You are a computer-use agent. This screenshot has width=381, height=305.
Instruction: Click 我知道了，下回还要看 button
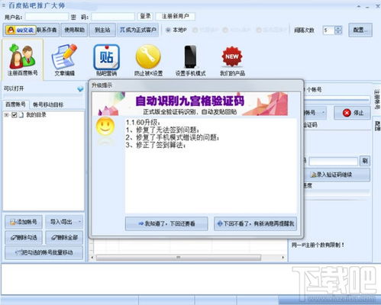point(166,223)
